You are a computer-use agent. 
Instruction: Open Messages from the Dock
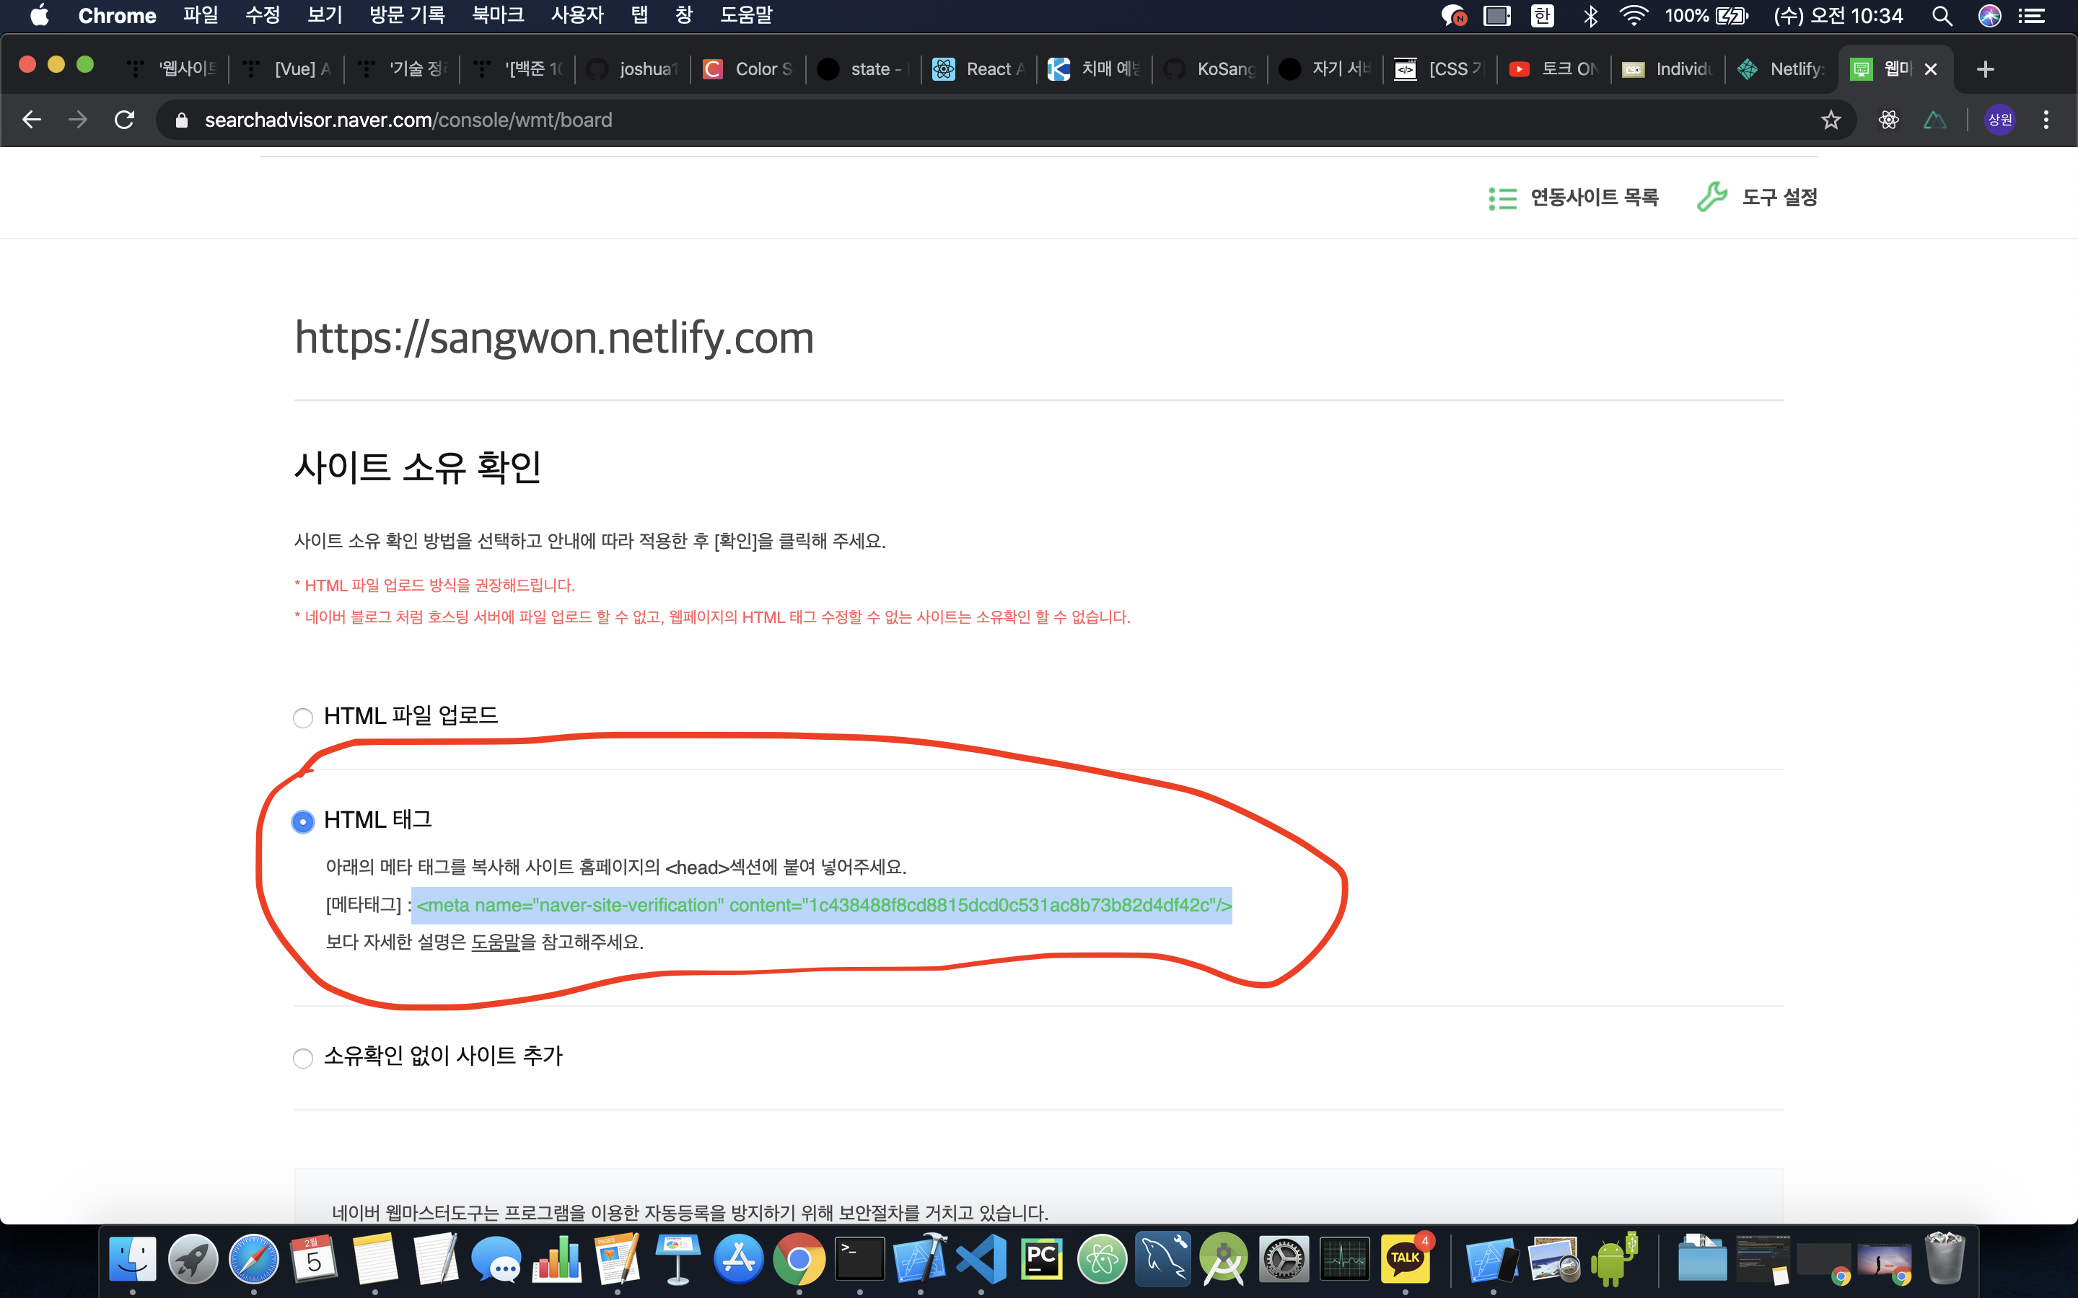[496, 1259]
